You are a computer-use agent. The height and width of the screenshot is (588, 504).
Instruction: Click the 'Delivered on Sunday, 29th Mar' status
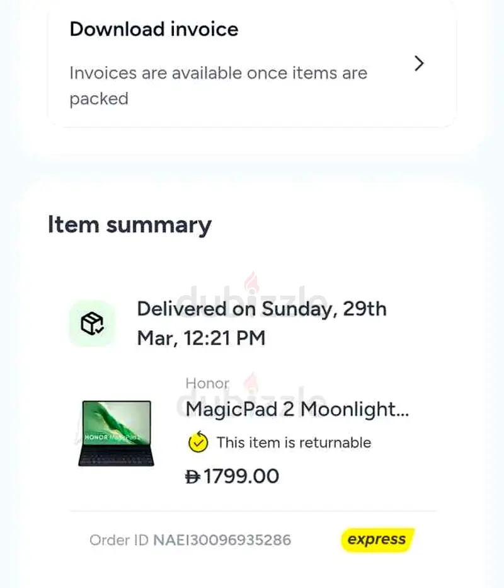tap(261, 309)
